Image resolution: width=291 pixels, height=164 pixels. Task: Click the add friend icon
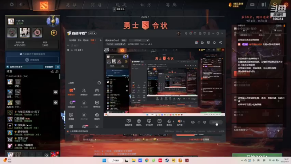[52, 71]
